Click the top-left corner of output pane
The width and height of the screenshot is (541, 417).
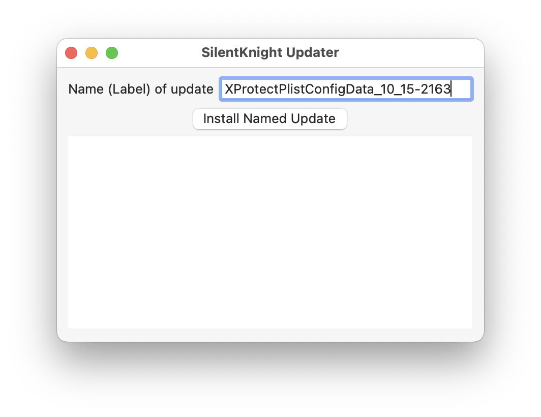point(71,139)
